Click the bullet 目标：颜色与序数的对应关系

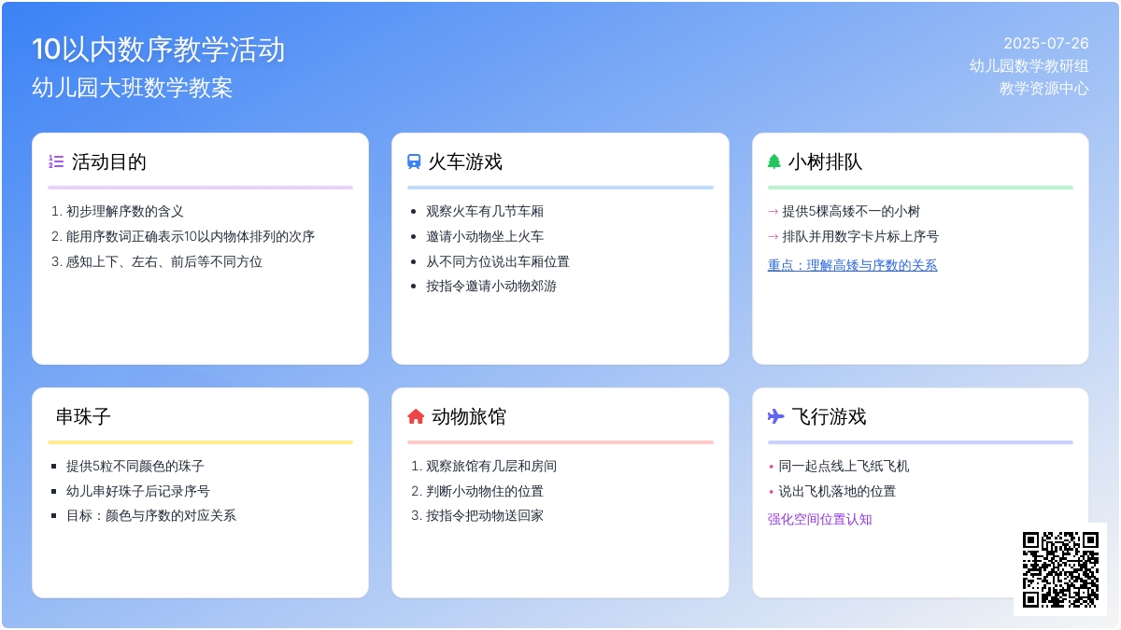tap(151, 515)
